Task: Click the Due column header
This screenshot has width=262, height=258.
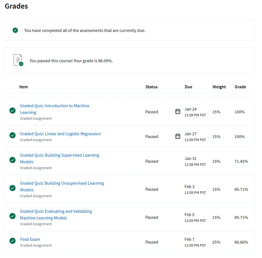Action: point(188,87)
